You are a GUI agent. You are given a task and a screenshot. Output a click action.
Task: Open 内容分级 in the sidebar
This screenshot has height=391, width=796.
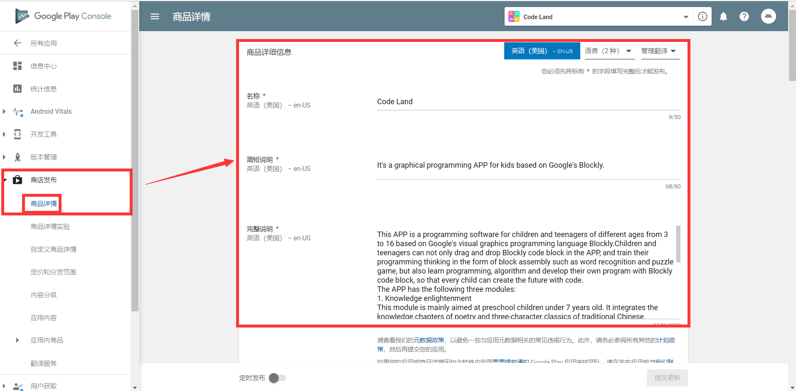point(44,295)
